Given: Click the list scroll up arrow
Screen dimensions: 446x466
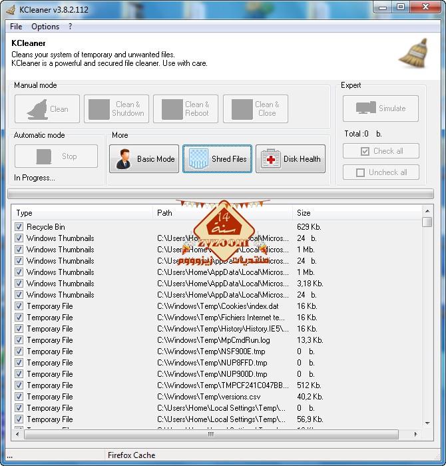Looking at the screenshot, I should click(427, 211).
